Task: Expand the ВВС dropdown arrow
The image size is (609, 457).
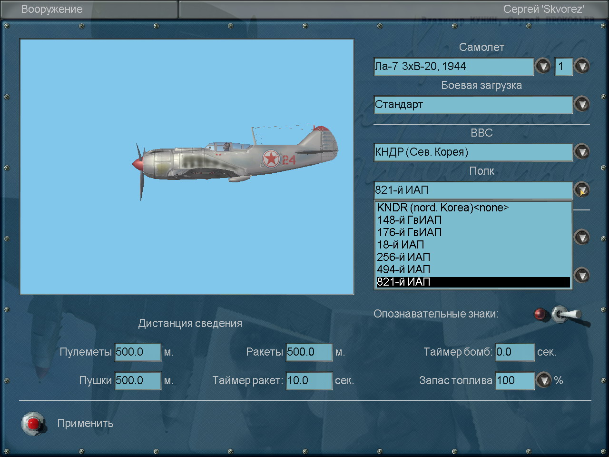Action: (x=582, y=152)
